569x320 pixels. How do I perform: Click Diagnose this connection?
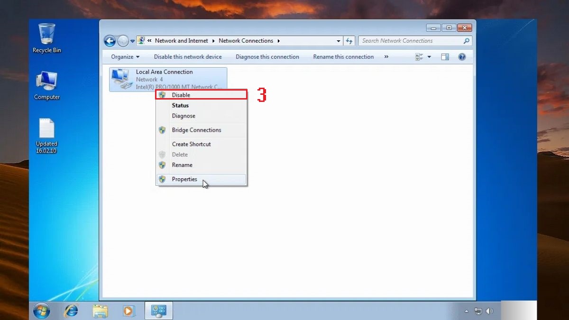coord(267,57)
